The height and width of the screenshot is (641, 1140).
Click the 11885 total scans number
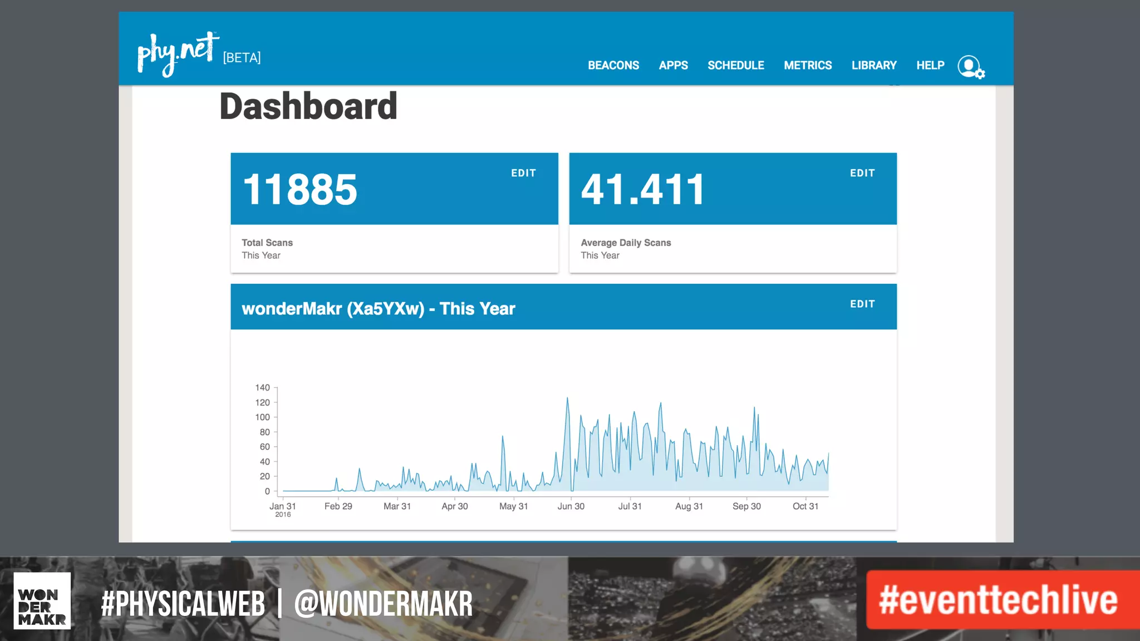(300, 190)
